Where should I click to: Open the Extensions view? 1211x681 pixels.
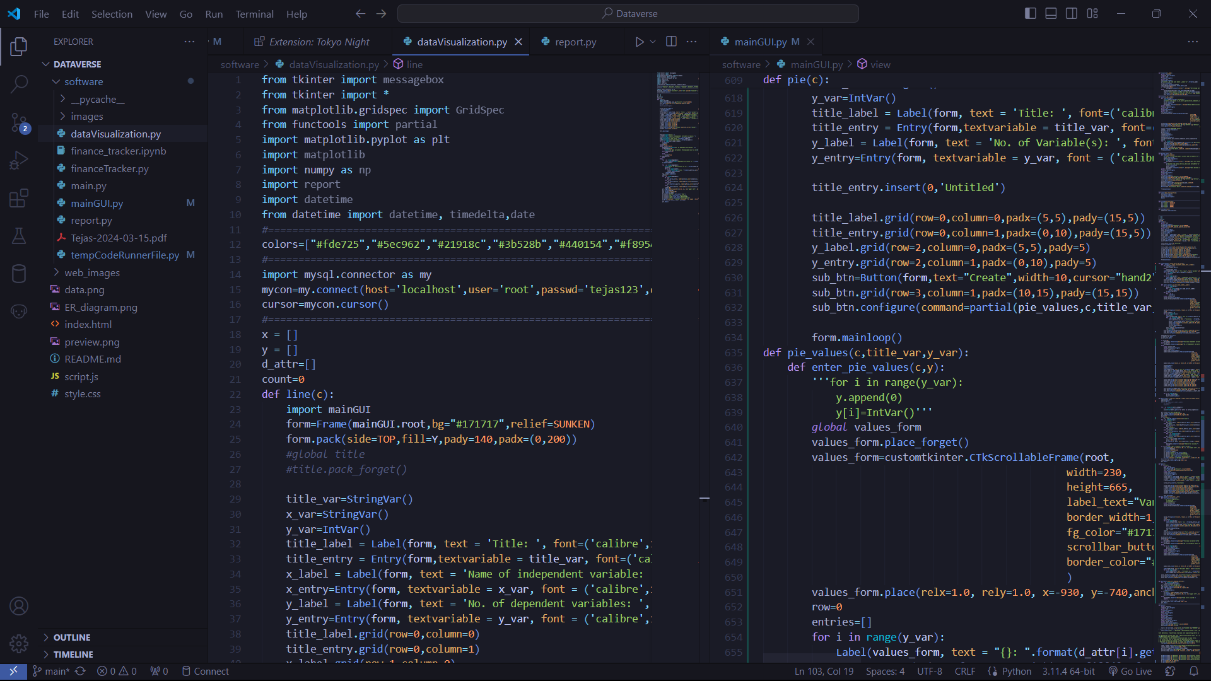pyautogui.click(x=19, y=199)
